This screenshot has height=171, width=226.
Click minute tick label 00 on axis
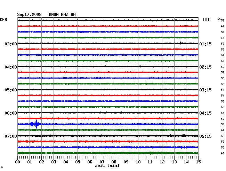pyautogui.click(x=18, y=162)
